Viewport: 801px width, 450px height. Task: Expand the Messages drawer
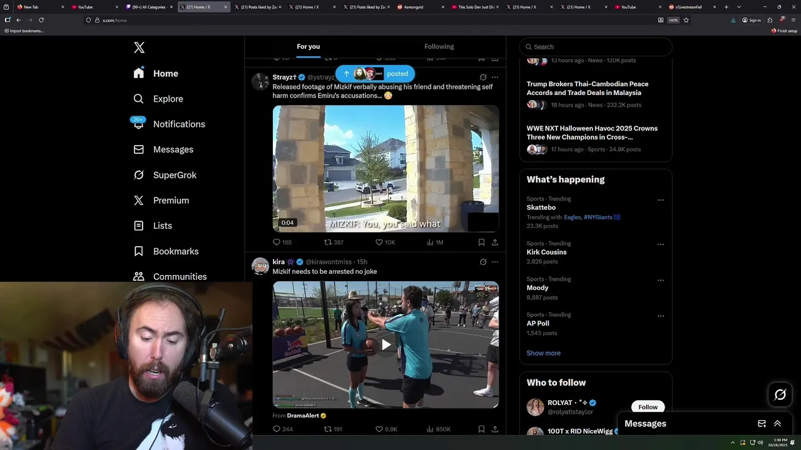point(777,424)
